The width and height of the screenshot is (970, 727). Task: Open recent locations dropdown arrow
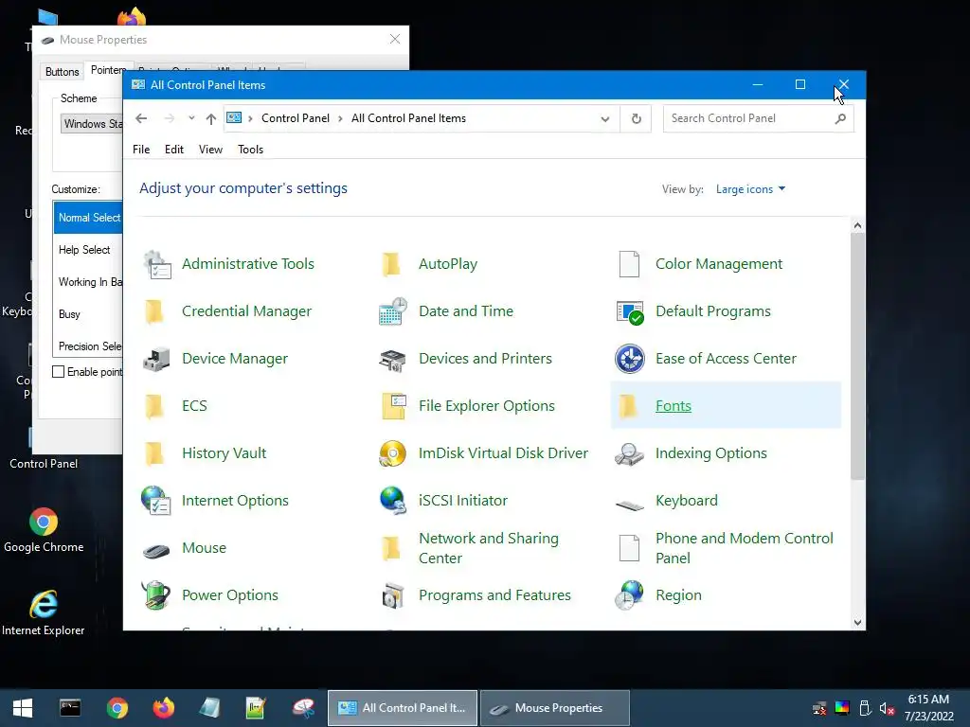click(x=191, y=118)
